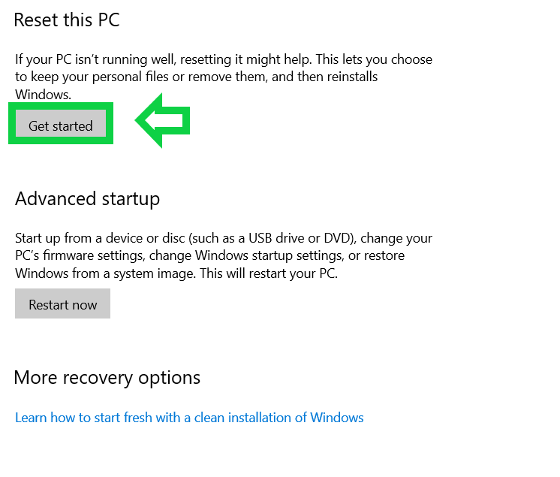
Task: Select the Reset this PC heading
Action: [67, 20]
